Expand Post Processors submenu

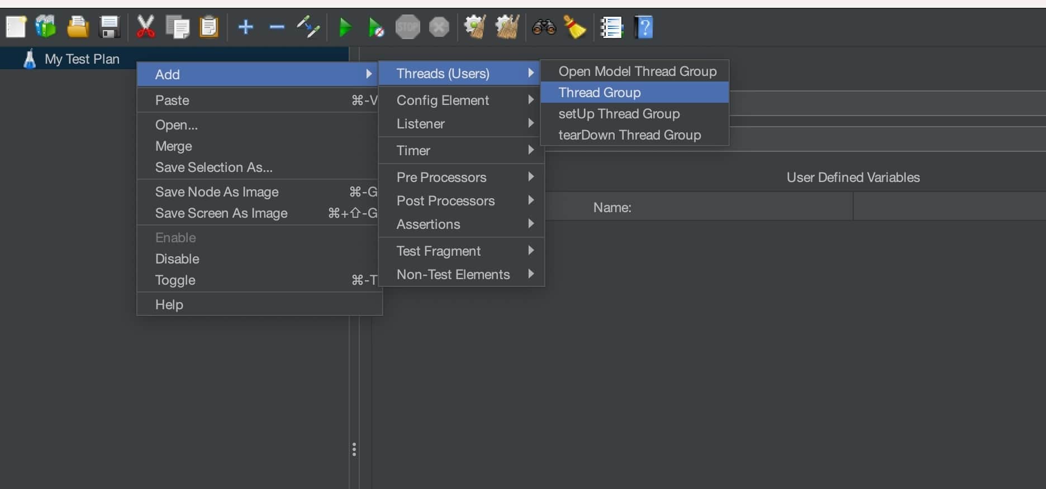[x=462, y=201]
